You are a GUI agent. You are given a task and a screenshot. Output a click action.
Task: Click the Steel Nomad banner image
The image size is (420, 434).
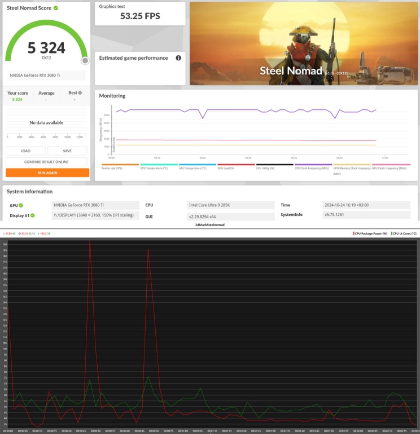[x=303, y=43]
